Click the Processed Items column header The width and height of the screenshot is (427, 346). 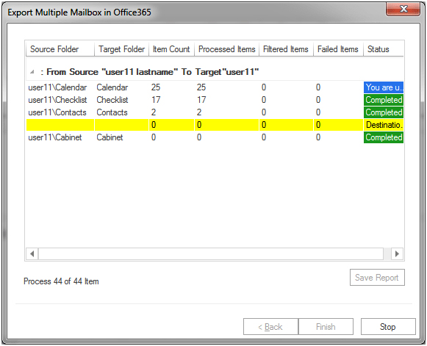pyautogui.click(x=227, y=49)
